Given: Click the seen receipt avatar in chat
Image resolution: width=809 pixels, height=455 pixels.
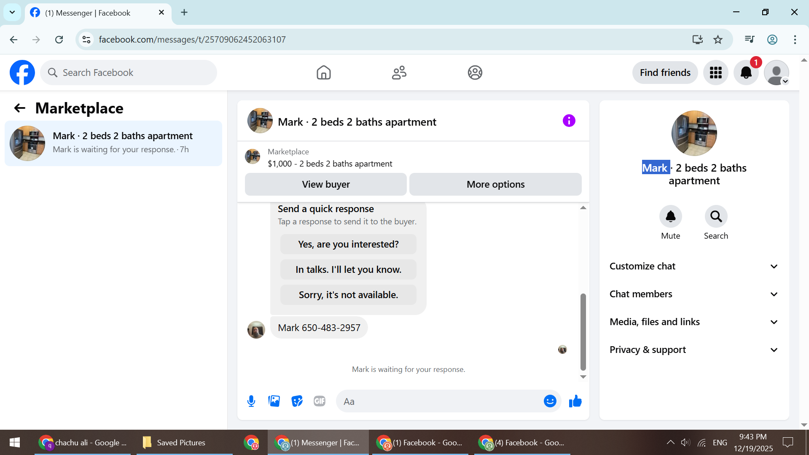Looking at the screenshot, I should point(562,349).
